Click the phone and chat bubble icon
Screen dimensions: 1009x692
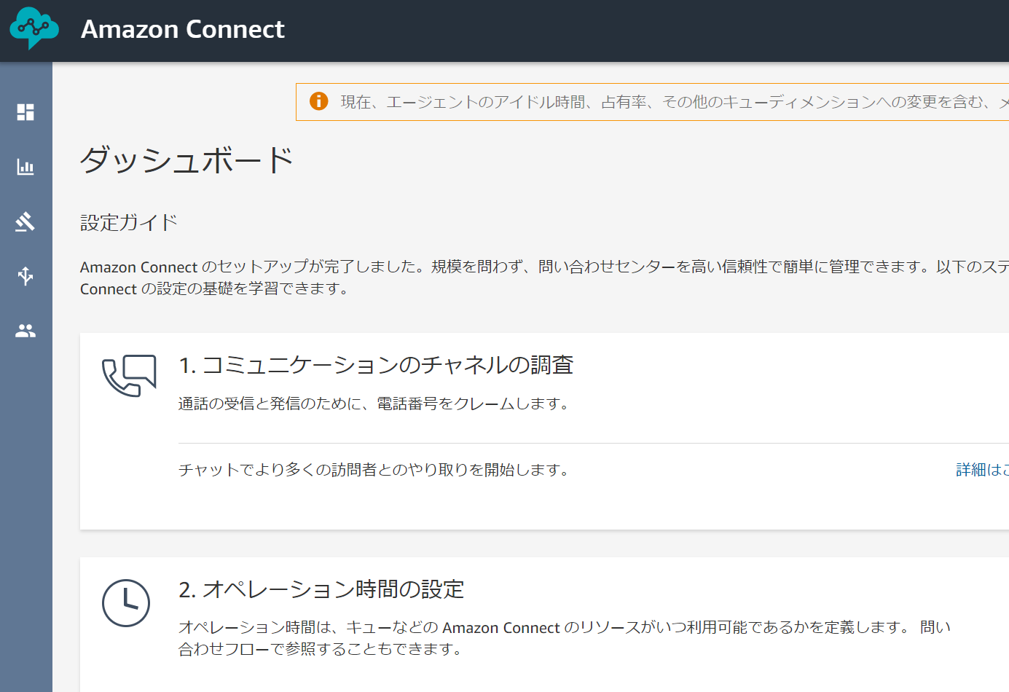(x=129, y=376)
